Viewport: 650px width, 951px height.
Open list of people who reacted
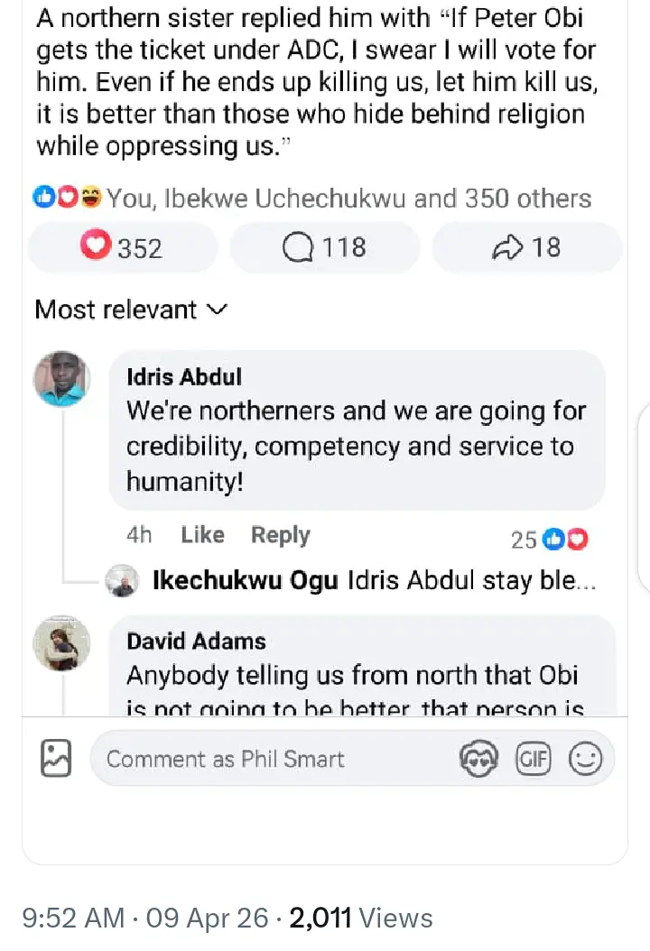click(x=349, y=199)
